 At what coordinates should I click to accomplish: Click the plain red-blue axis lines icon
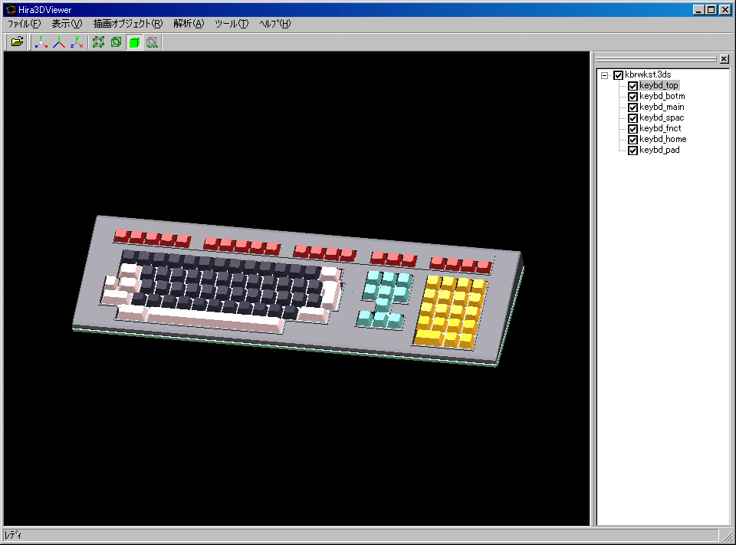59,42
